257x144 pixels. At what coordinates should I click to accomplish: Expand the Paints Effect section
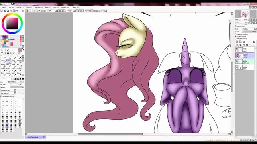coord(235,26)
